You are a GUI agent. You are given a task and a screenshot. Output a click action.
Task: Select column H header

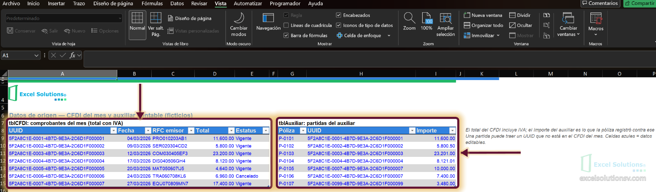(361, 74)
